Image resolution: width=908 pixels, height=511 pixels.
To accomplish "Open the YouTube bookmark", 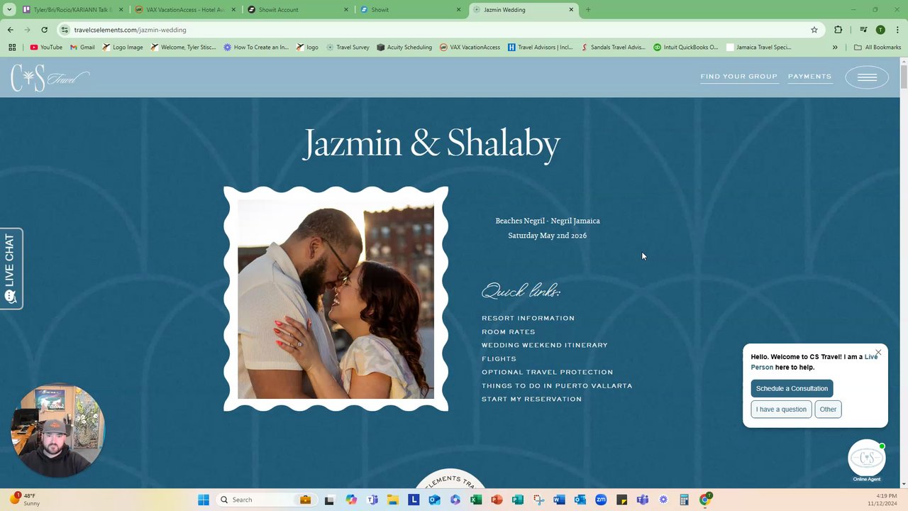I will (x=46, y=48).
